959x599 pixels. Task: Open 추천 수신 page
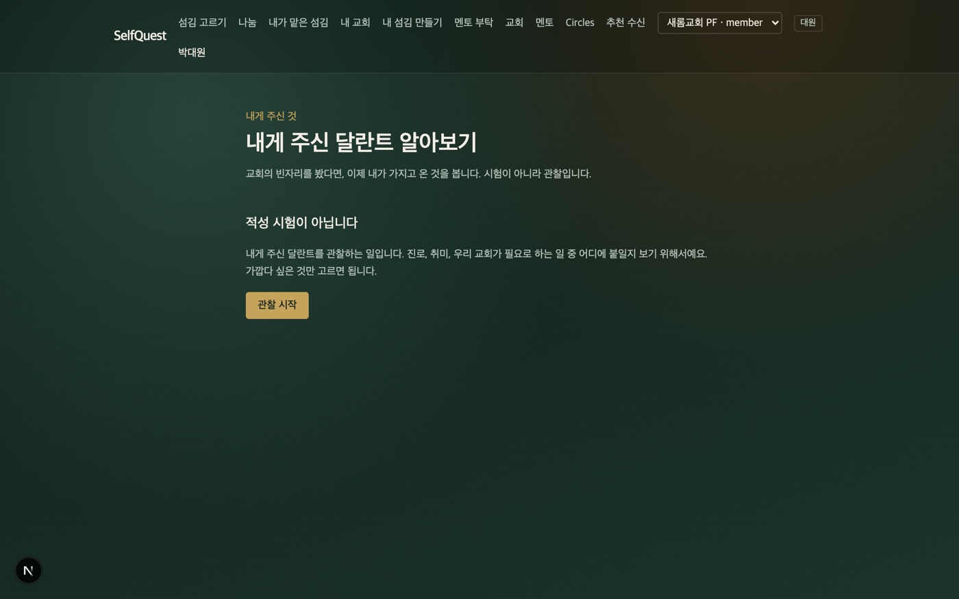[x=625, y=23]
